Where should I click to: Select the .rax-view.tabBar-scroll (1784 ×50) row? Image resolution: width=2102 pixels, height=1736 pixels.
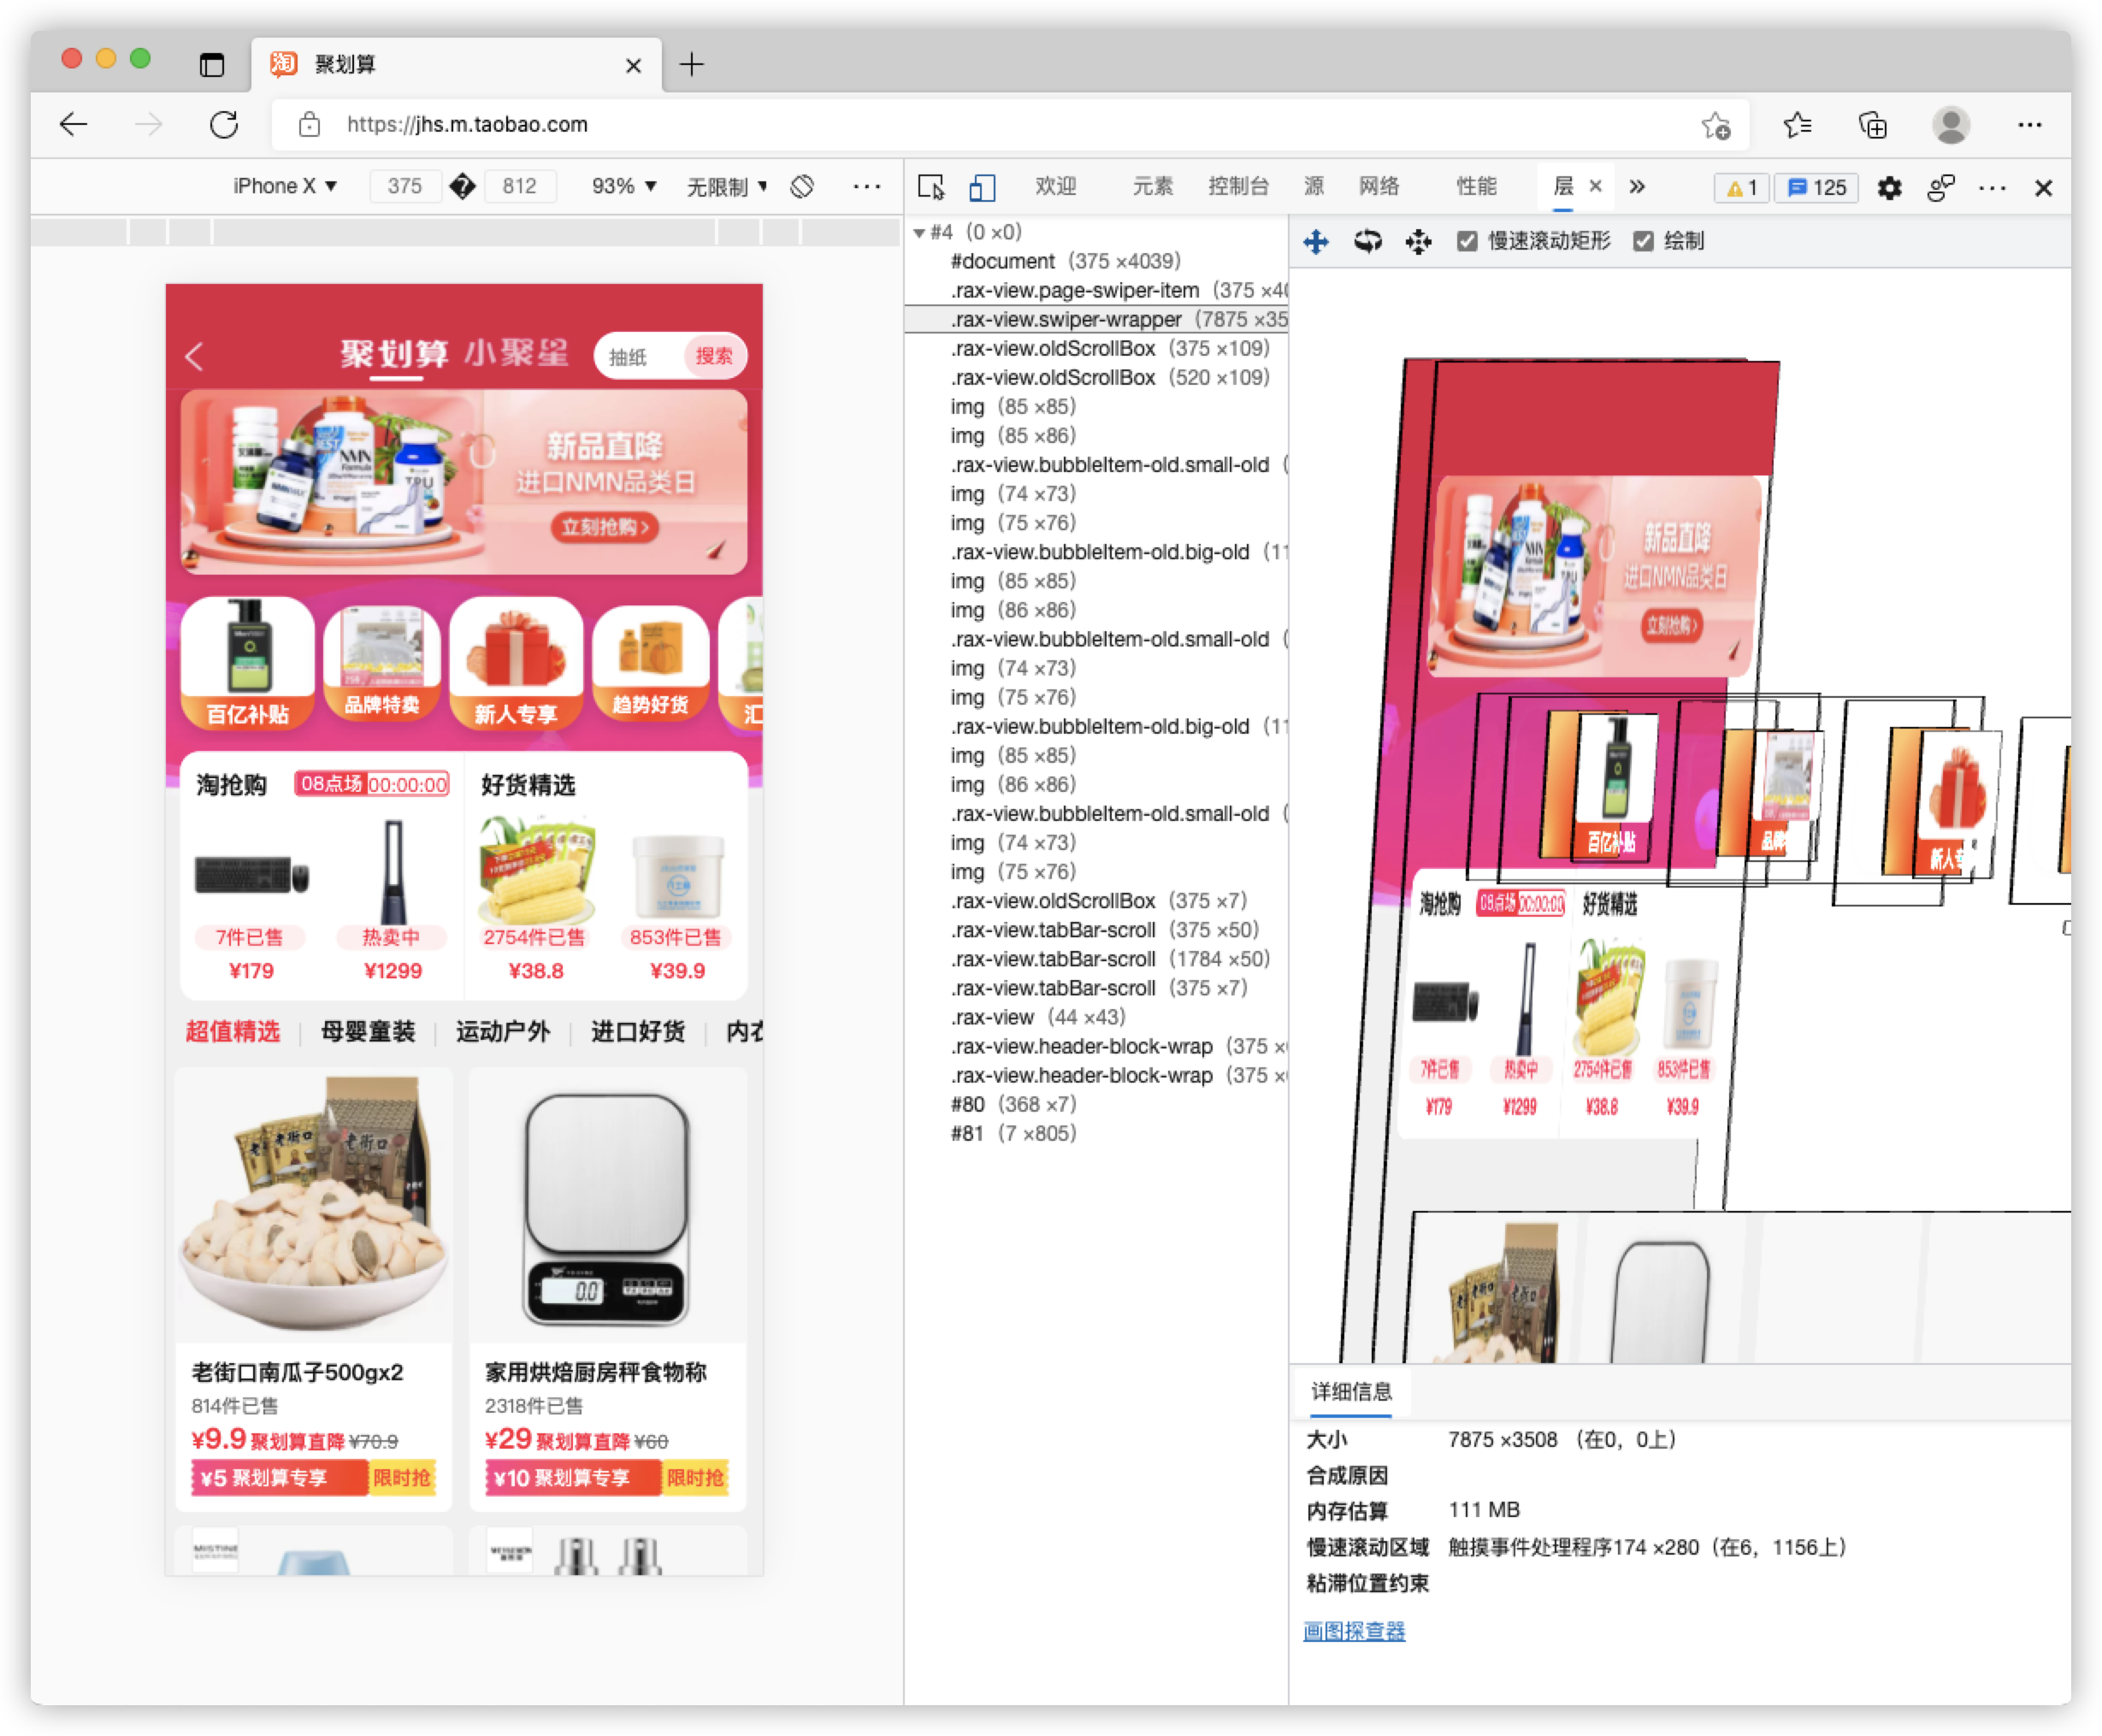click(x=1096, y=959)
